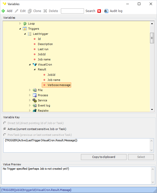
Task: Select the Direct Id radio option
Action: (5, 123)
